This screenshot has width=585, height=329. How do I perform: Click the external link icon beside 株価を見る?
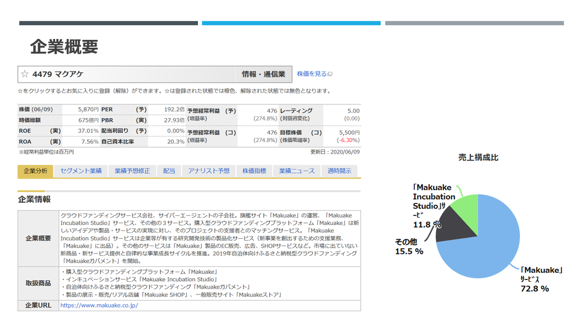(x=330, y=74)
